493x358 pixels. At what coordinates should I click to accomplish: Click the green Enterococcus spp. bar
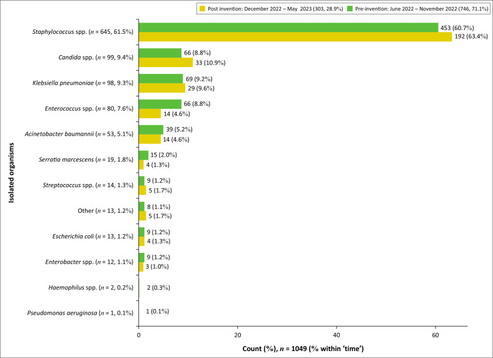click(160, 105)
